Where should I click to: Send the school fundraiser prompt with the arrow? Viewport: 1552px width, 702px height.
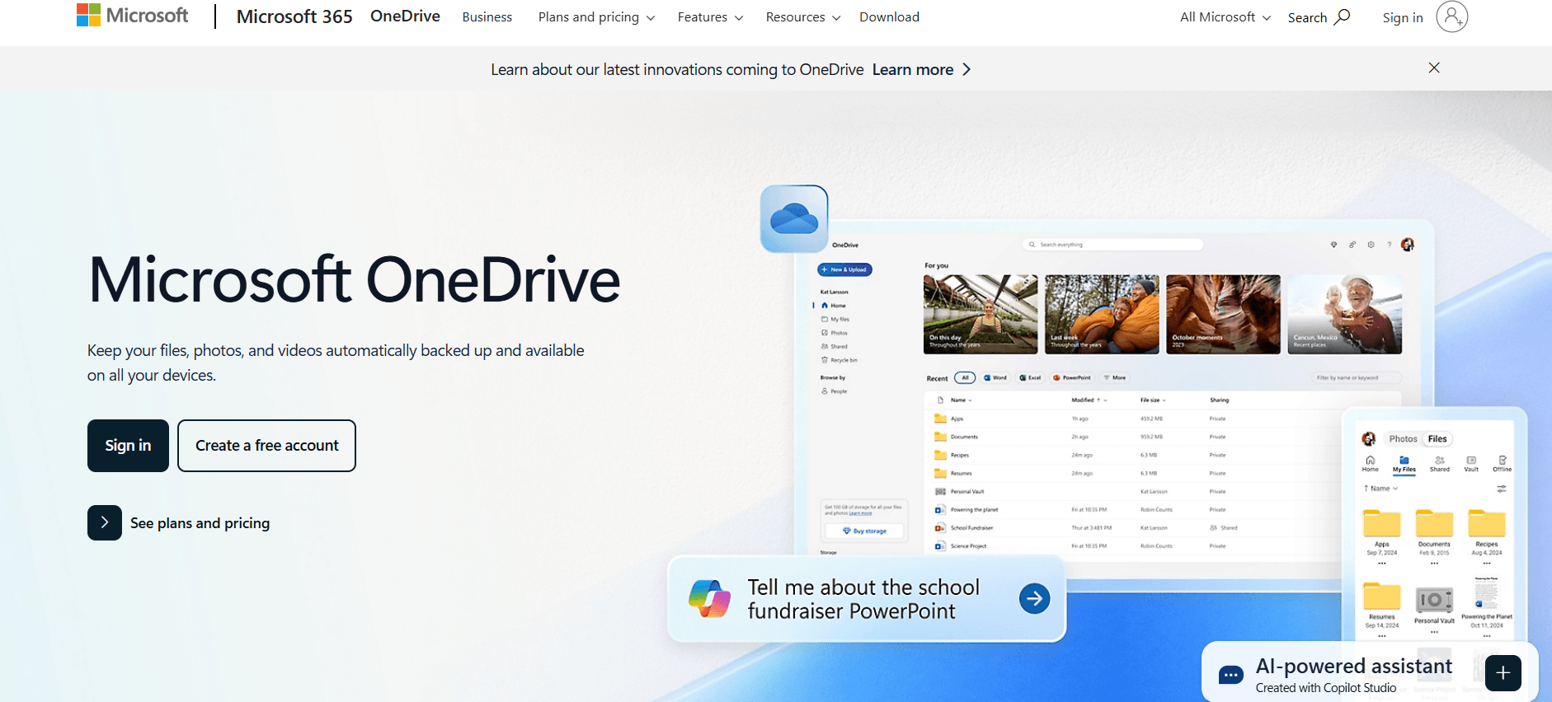[x=1034, y=598]
